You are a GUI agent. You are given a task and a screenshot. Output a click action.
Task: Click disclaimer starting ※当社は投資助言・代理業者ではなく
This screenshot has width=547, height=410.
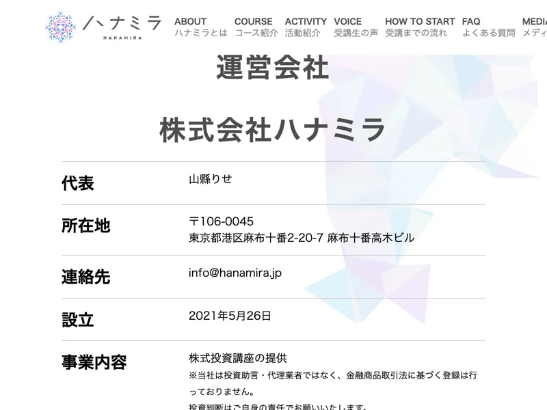(333, 375)
